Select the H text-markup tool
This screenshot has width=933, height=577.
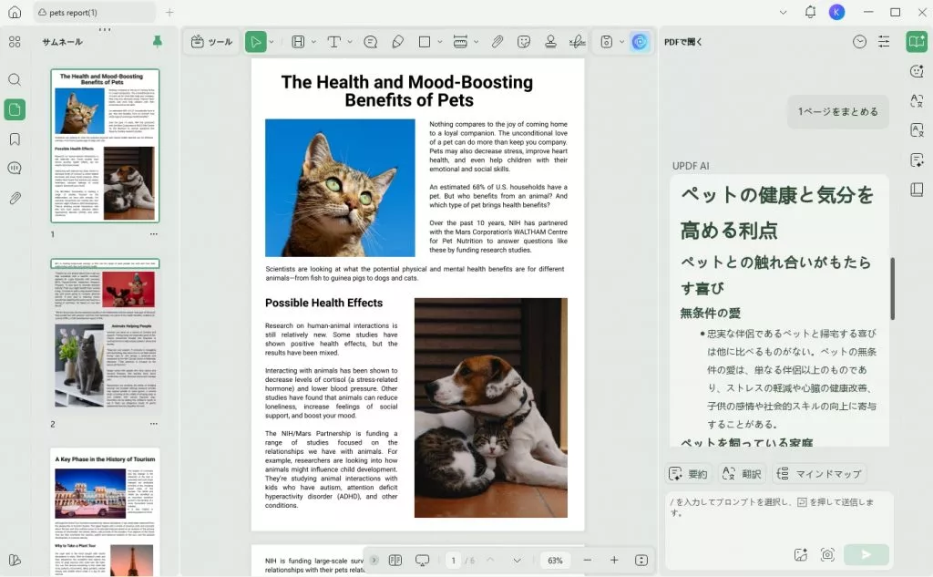coord(298,42)
